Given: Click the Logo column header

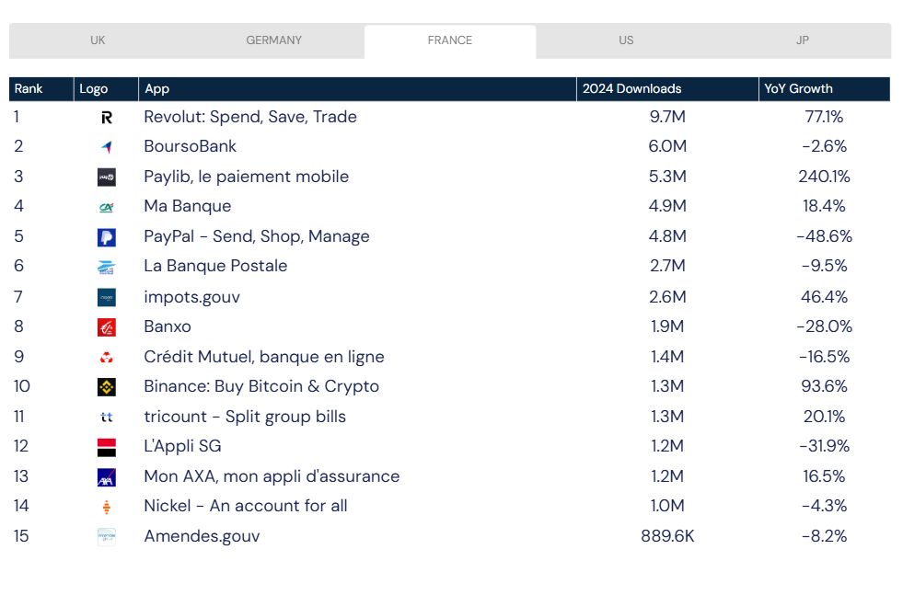Looking at the screenshot, I should [106, 89].
